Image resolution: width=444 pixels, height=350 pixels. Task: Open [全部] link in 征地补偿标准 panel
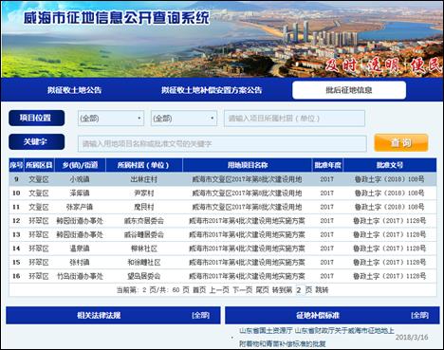419,315
